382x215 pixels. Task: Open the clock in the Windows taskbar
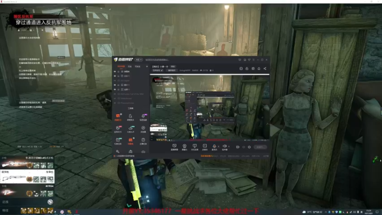click(369, 212)
